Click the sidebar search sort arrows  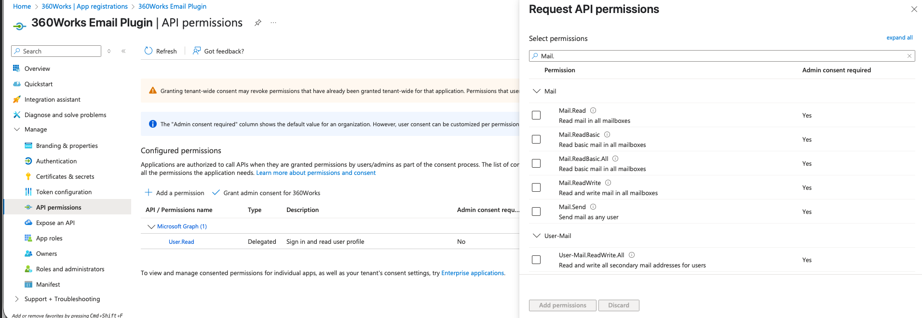point(109,51)
